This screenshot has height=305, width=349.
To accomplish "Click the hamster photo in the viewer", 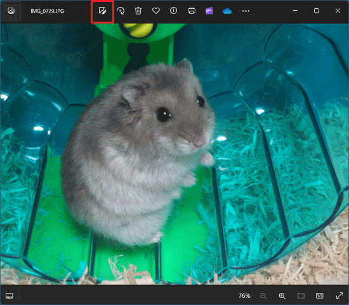I will pos(174,154).
